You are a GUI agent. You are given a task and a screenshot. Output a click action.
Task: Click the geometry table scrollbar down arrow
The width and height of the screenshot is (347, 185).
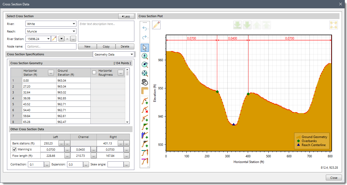tap(127, 122)
